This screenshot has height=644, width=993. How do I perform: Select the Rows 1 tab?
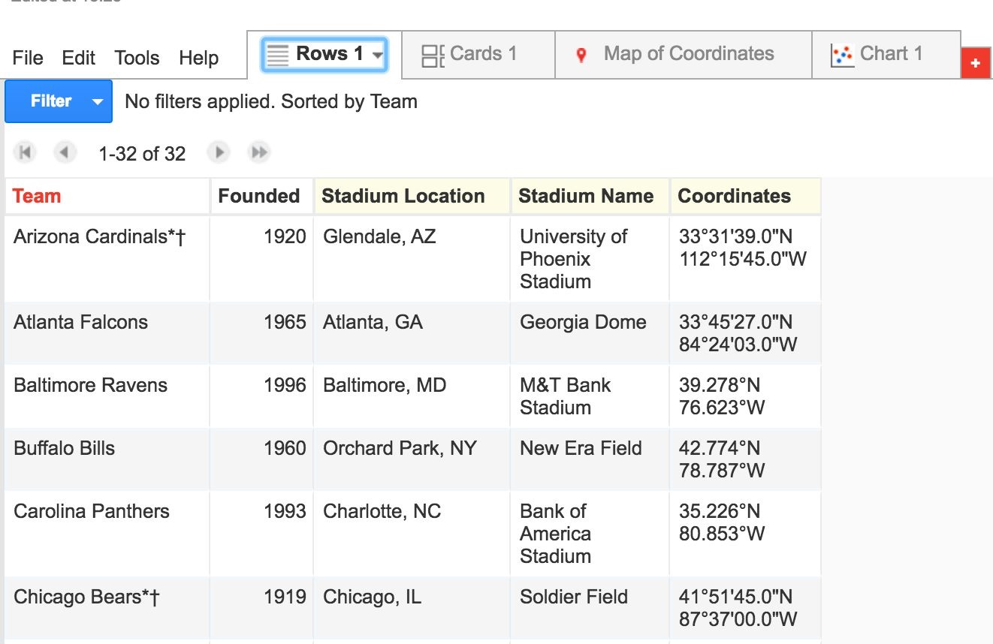pos(324,54)
